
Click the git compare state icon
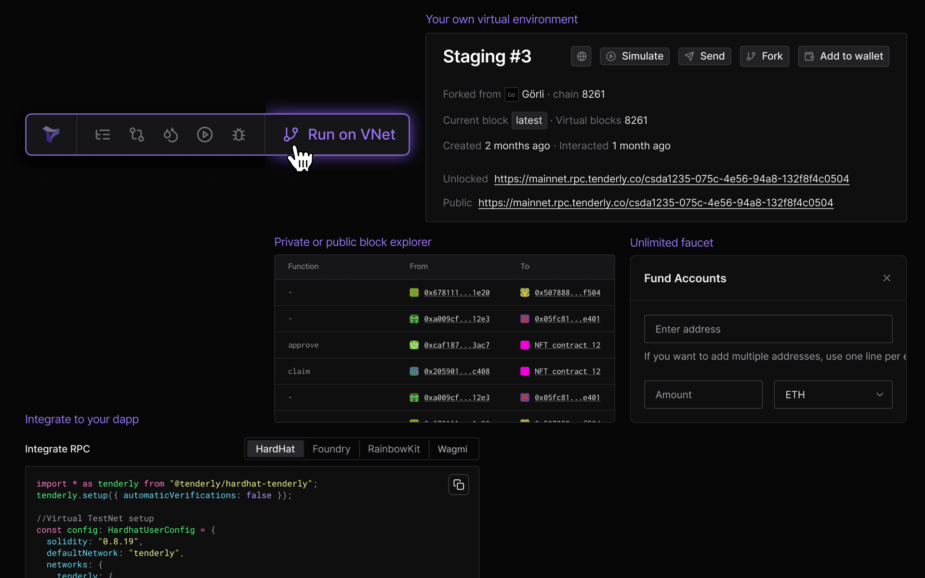pos(137,134)
